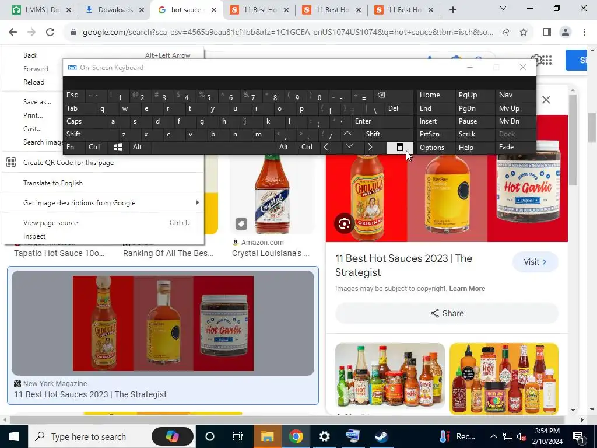Show hidden system tray icons
The width and height of the screenshot is (597, 448).
[x=493, y=436]
